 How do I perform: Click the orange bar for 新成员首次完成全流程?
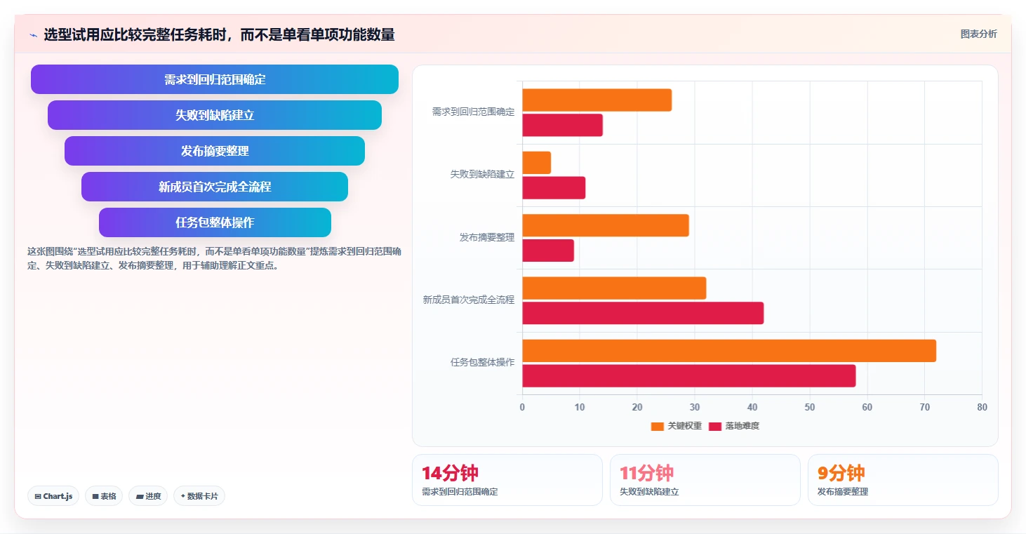pyautogui.click(x=614, y=288)
